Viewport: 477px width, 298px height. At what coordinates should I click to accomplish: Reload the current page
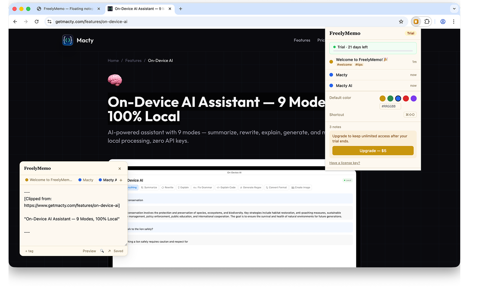(37, 22)
